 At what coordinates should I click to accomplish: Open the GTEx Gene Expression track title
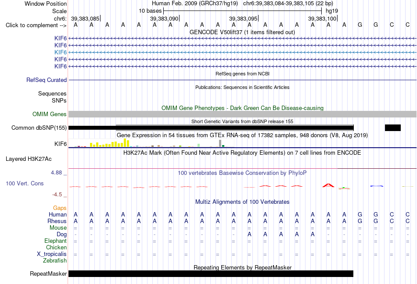[x=242, y=135]
